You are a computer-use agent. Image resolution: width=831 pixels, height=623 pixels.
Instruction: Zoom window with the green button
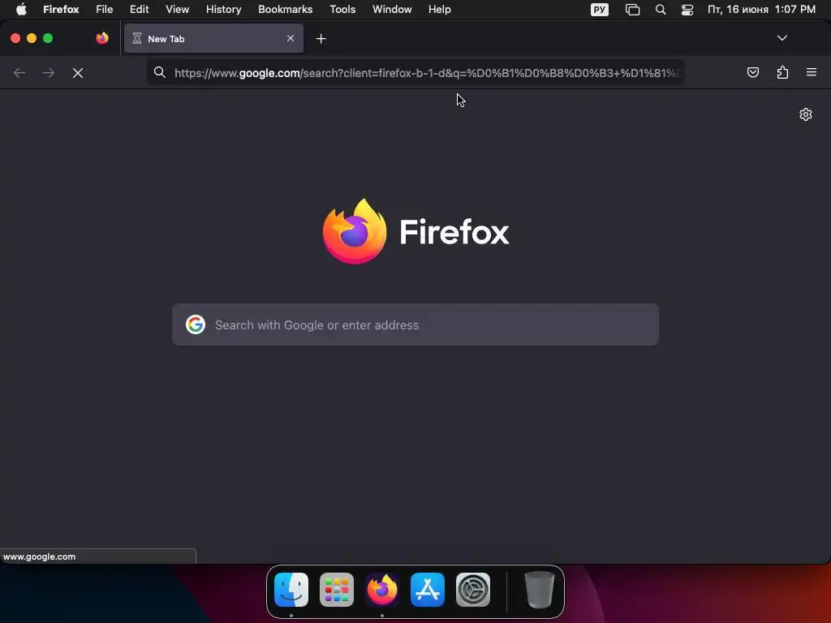point(48,38)
